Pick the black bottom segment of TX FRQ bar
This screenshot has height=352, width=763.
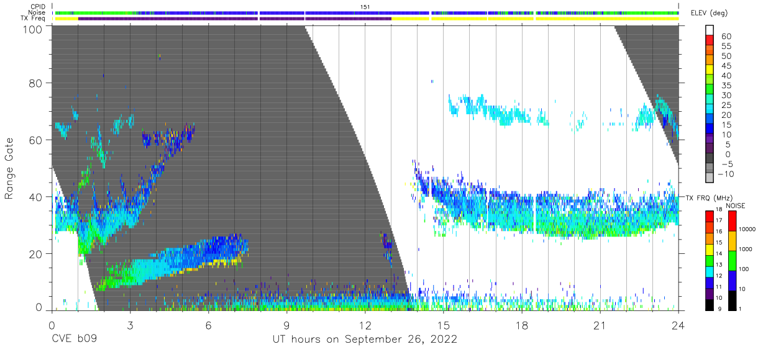click(x=710, y=305)
